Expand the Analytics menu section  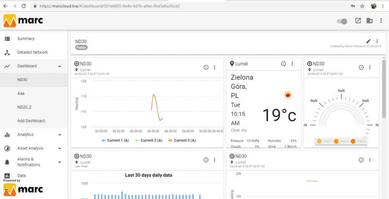point(60,135)
